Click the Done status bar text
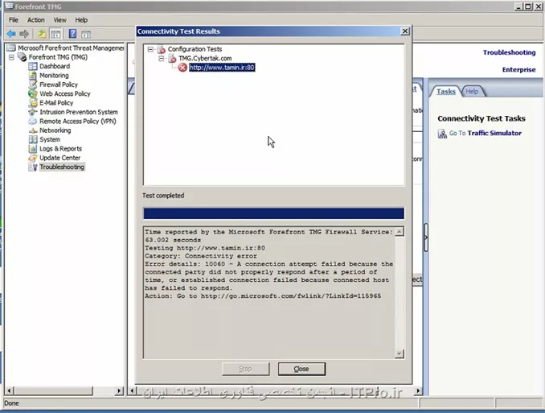This screenshot has height=413, width=545. [11, 403]
